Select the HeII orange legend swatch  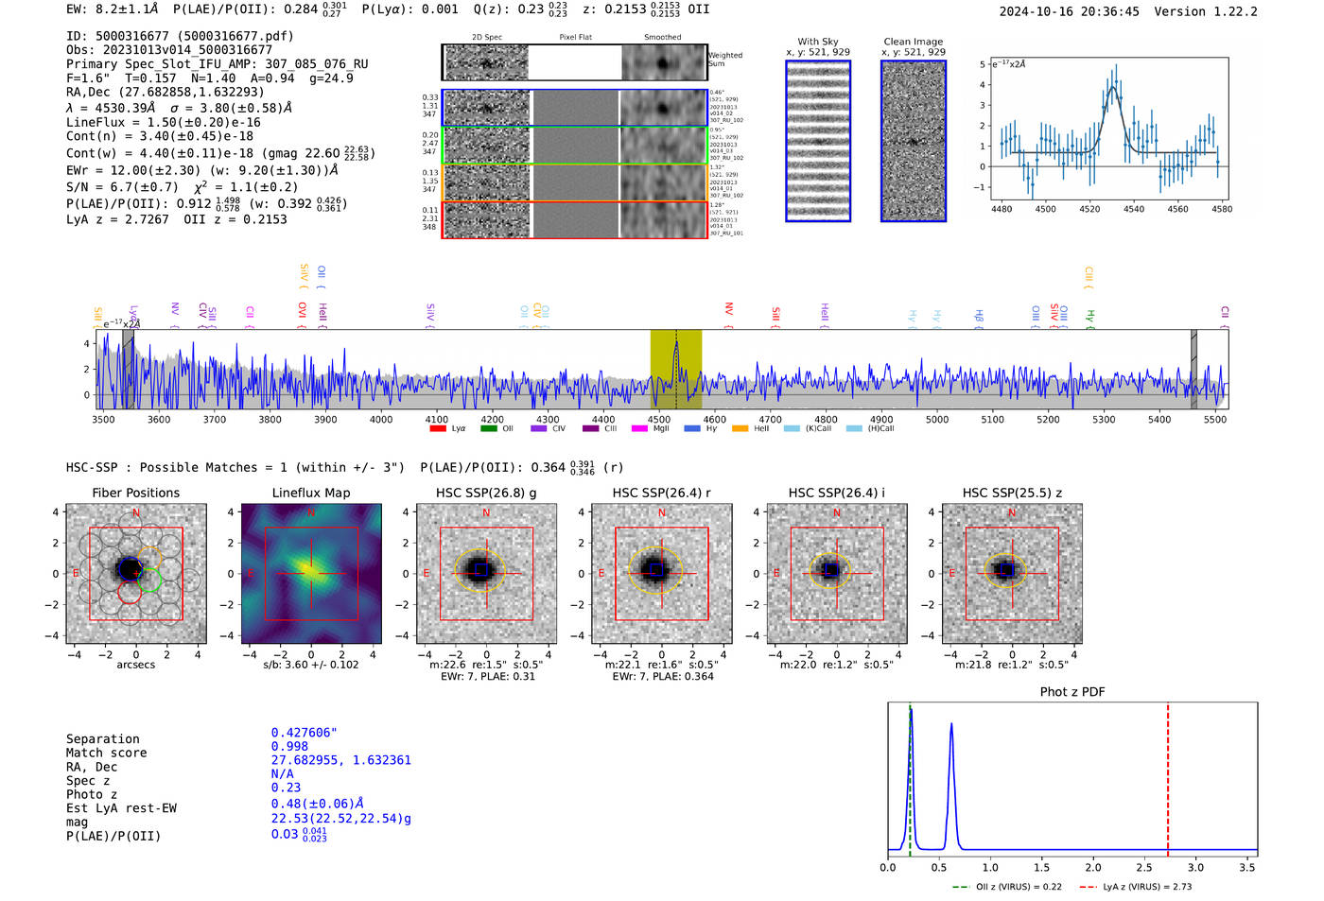pyautogui.click(x=740, y=429)
